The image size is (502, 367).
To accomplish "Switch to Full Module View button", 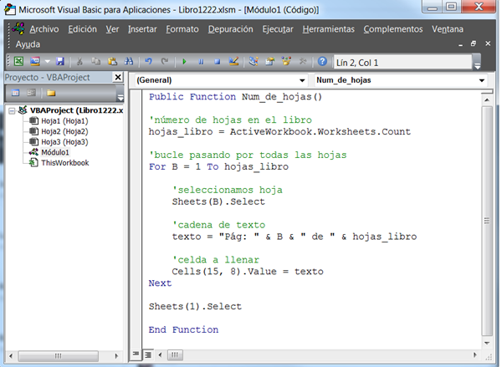I will pyautogui.click(x=149, y=354).
